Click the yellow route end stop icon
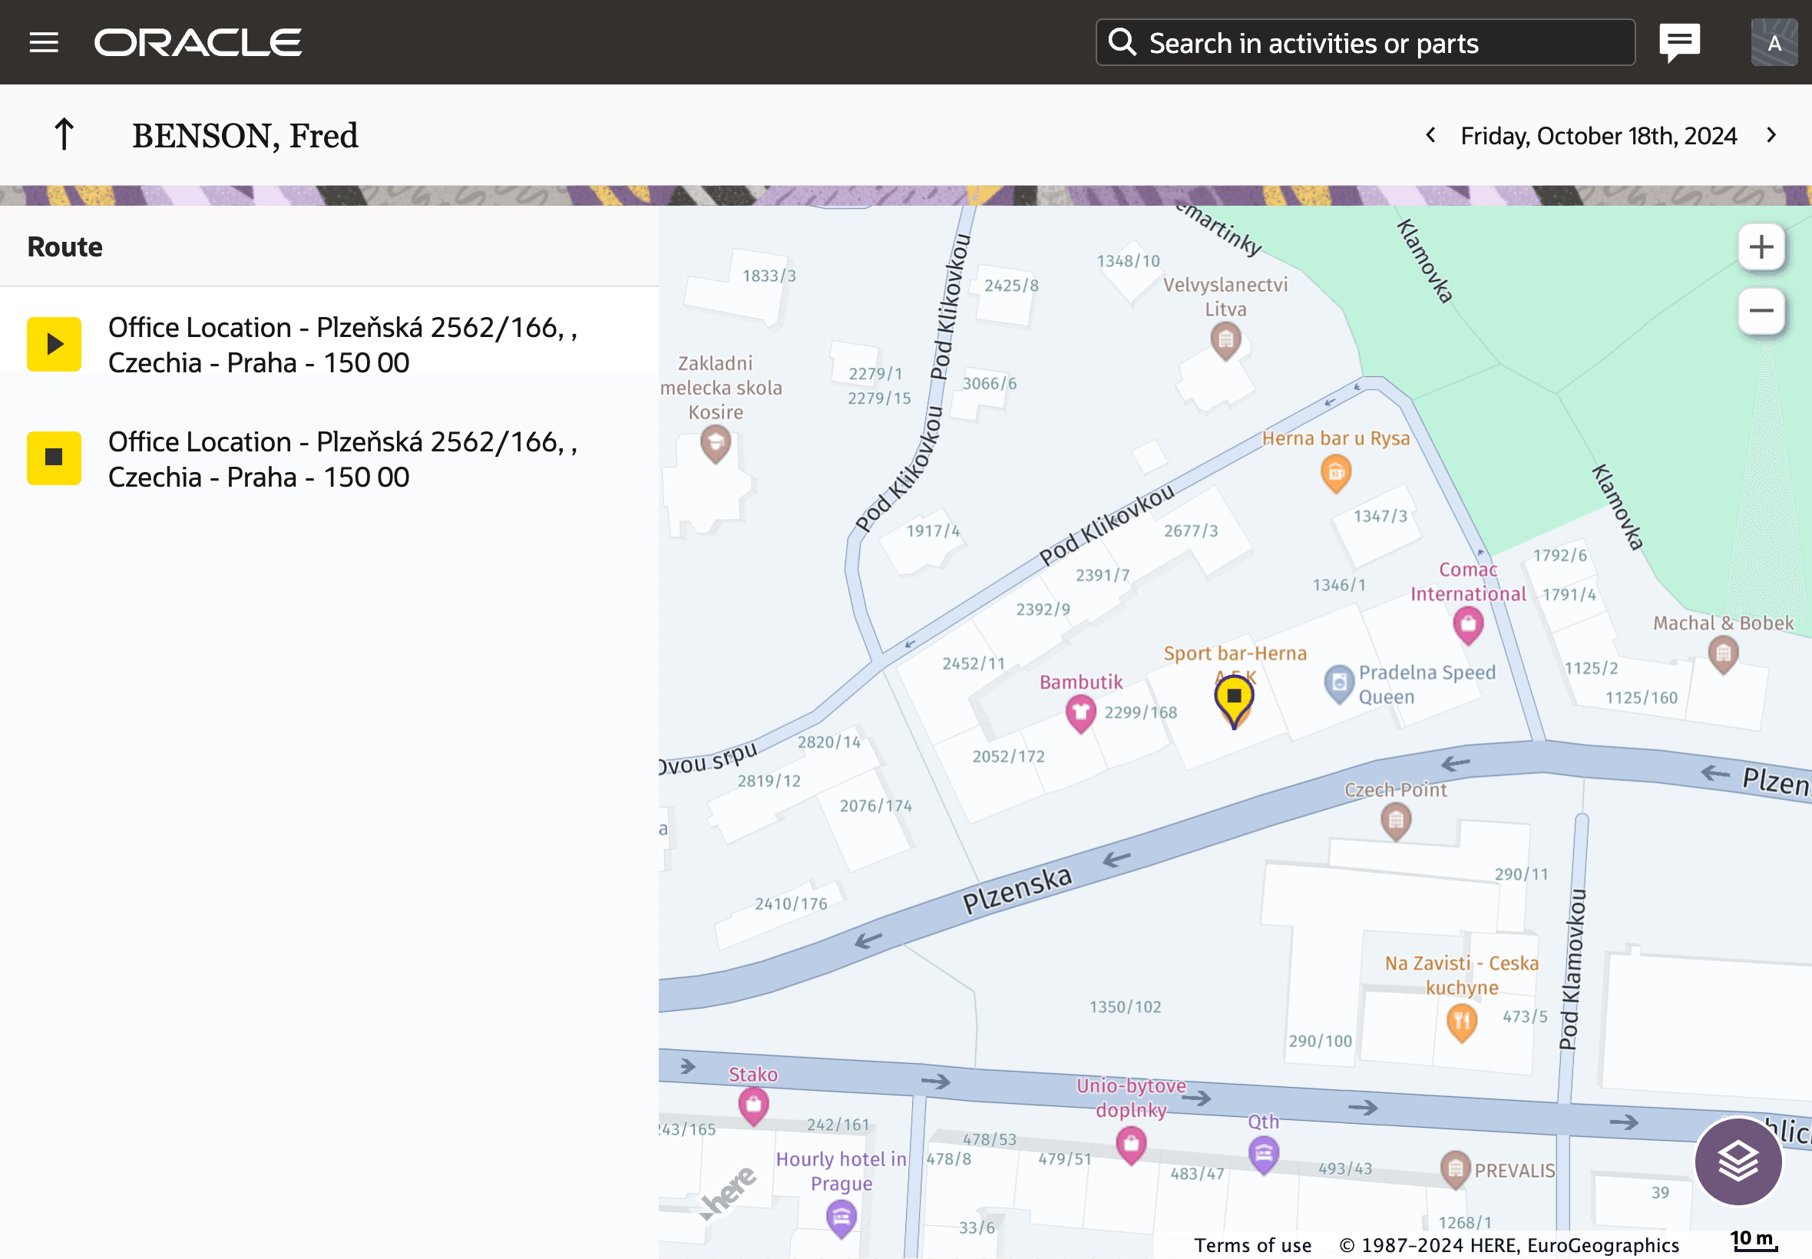This screenshot has height=1259, width=1812. point(54,458)
